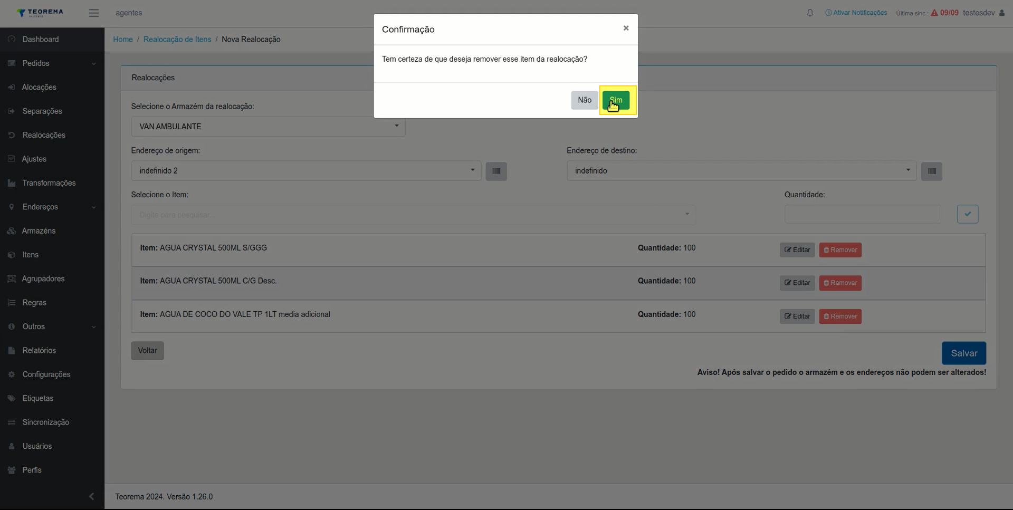
Task: Click the Teorema logo
Action: click(40, 13)
